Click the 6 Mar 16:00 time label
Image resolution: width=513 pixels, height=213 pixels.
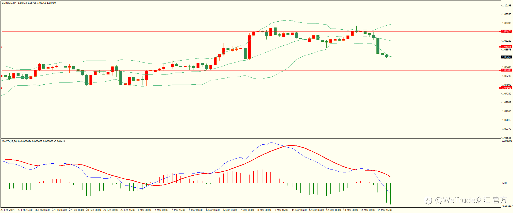point(230,210)
